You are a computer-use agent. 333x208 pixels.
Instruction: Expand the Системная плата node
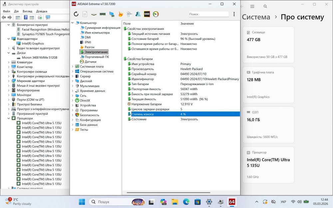[72, 67]
